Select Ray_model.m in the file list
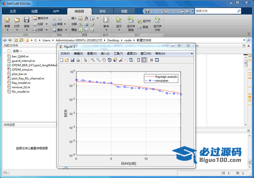The image size is (254, 178). coord(21,83)
